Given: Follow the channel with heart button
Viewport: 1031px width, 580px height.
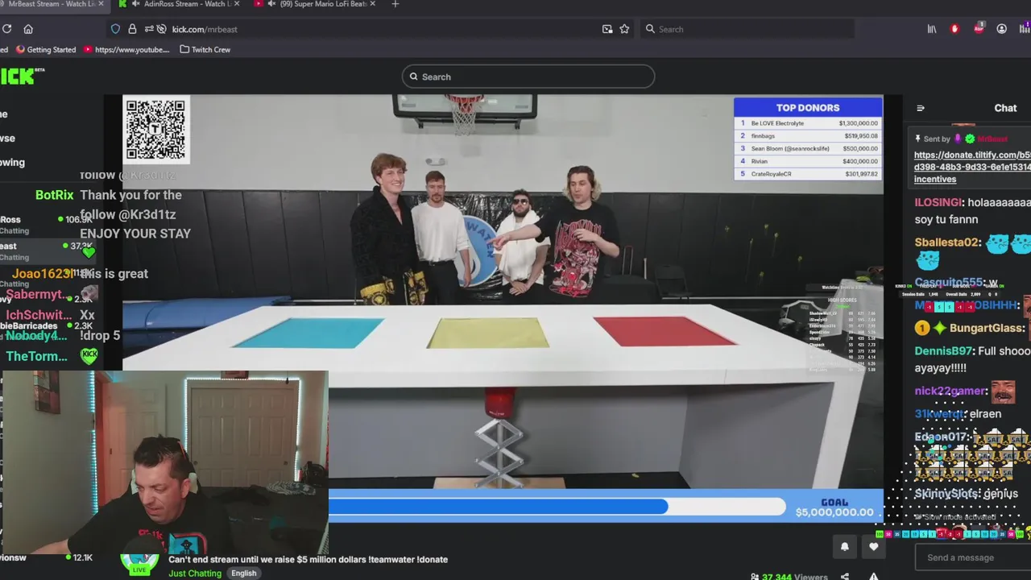Looking at the screenshot, I should point(874,547).
